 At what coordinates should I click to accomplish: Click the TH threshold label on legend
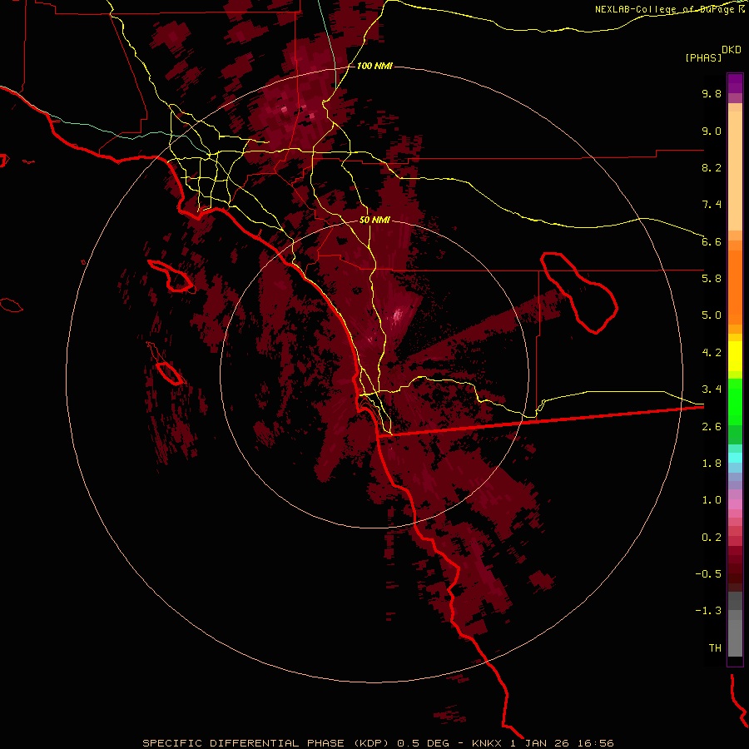tap(715, 648)
